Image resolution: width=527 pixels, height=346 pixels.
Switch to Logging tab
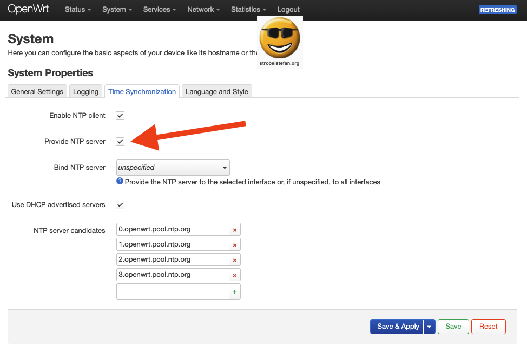coord(85,92)
